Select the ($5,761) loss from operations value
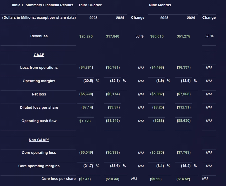 [113, 68]
